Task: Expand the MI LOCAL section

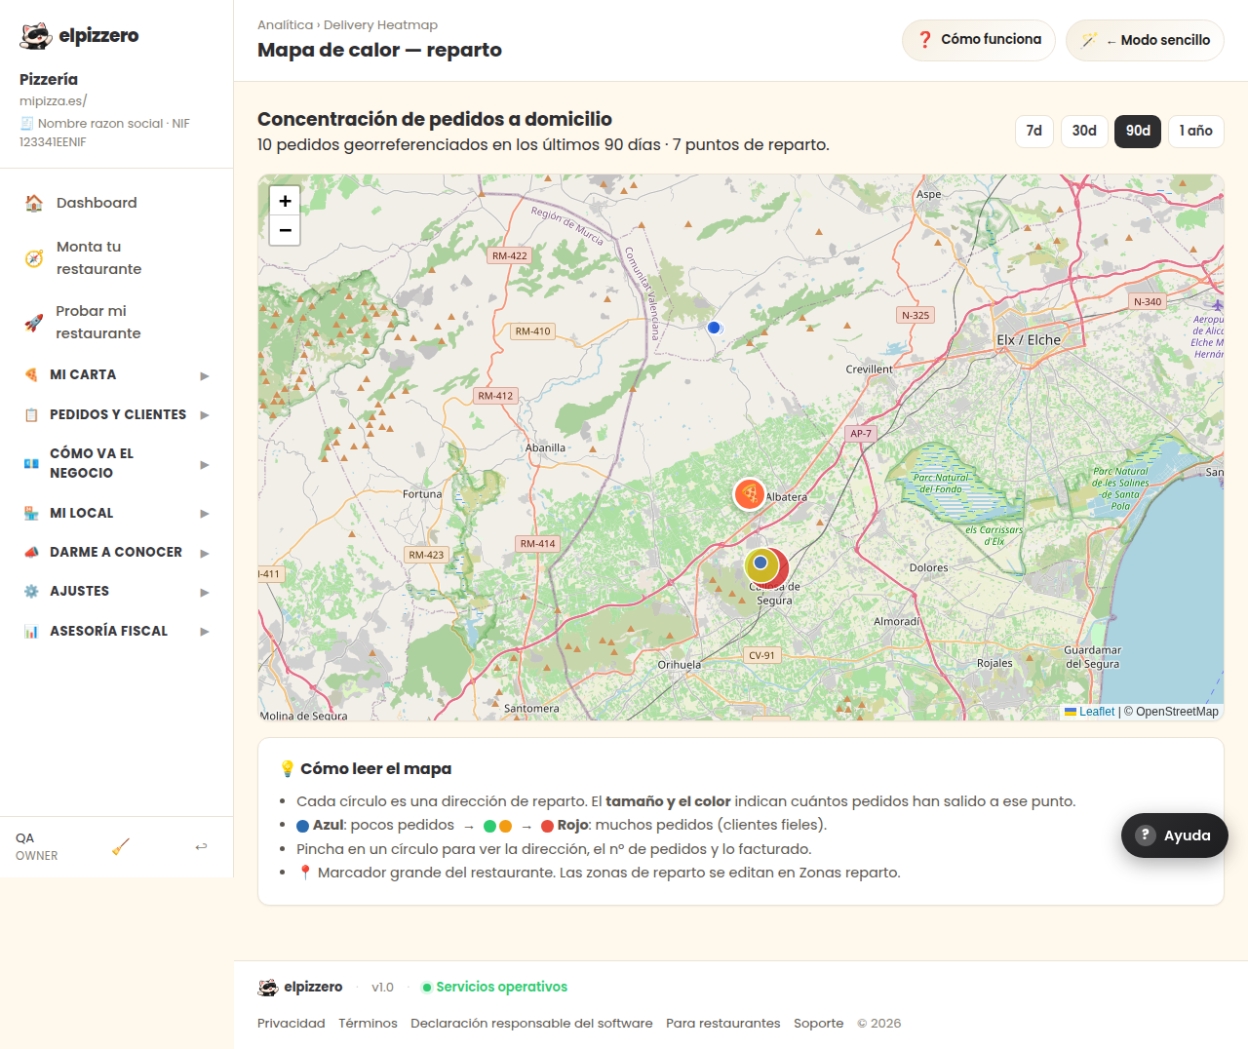Action: coord(117,514)
